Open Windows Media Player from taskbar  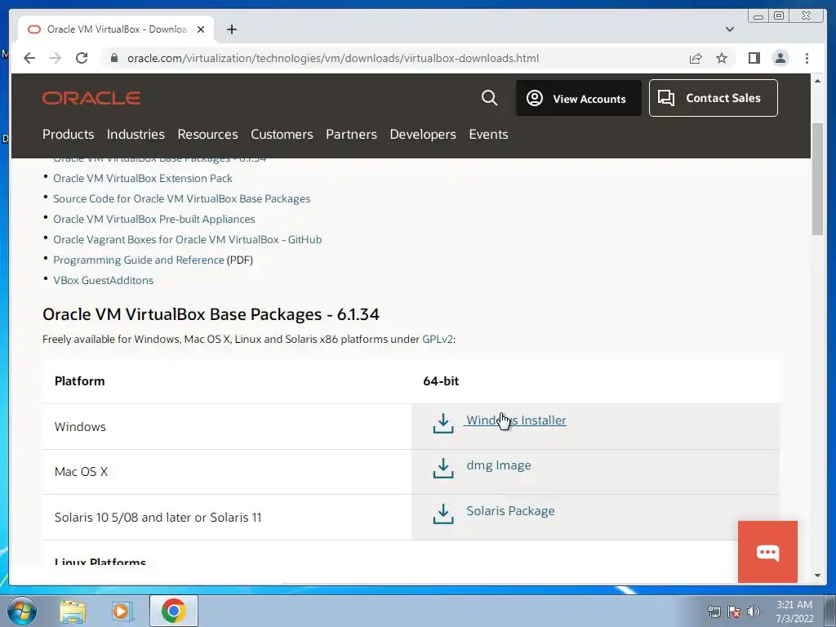click(x=122, y=611)
